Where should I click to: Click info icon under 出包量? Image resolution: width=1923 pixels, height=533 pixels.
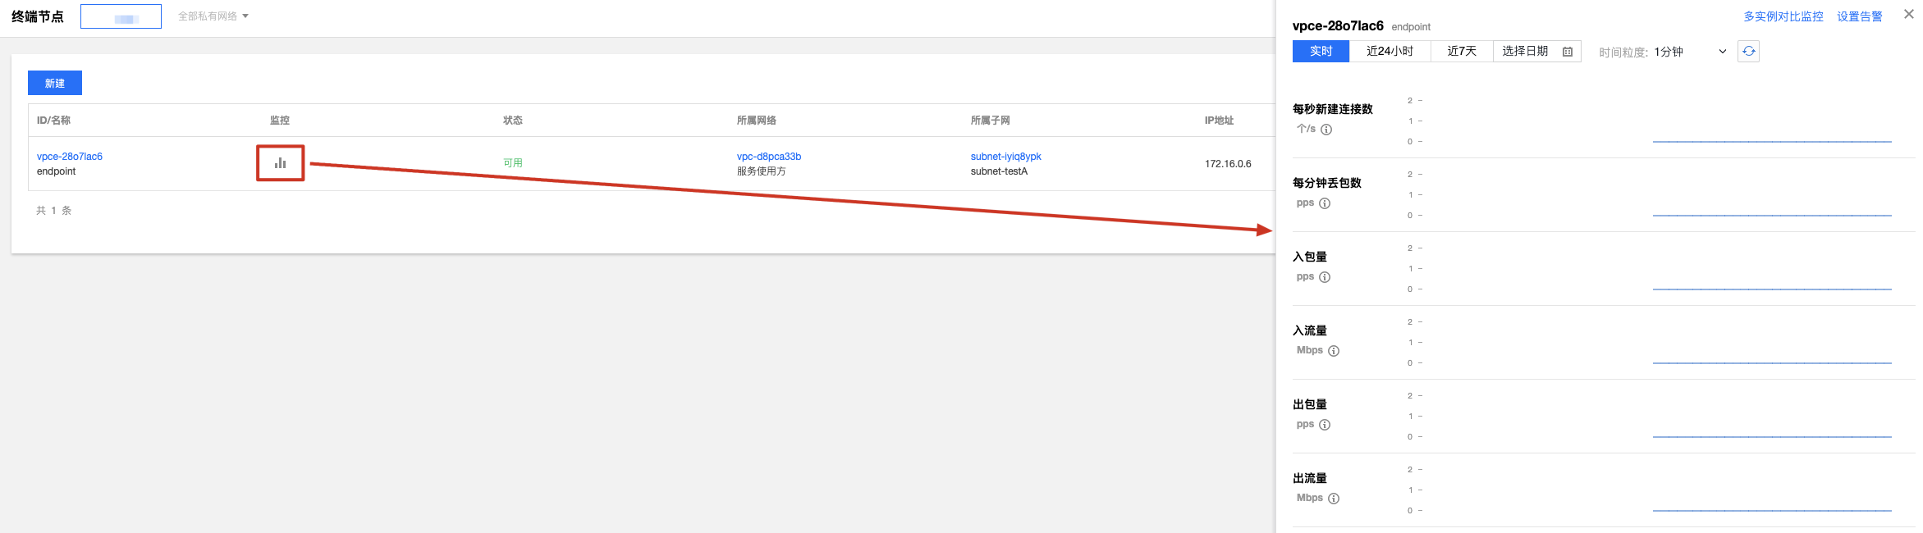[x=1325, y=425]
